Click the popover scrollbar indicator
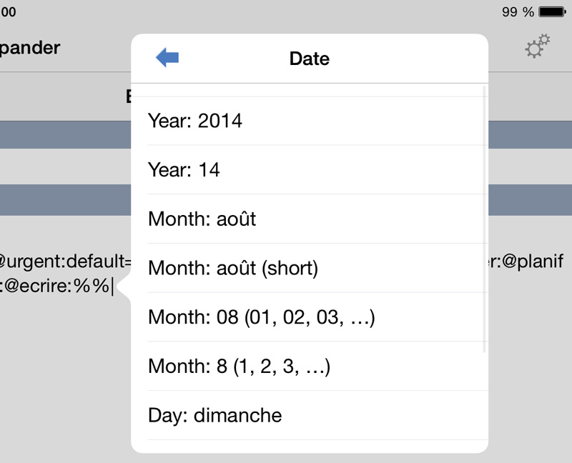This screenshot has height=463, width=572. point(485,219)
